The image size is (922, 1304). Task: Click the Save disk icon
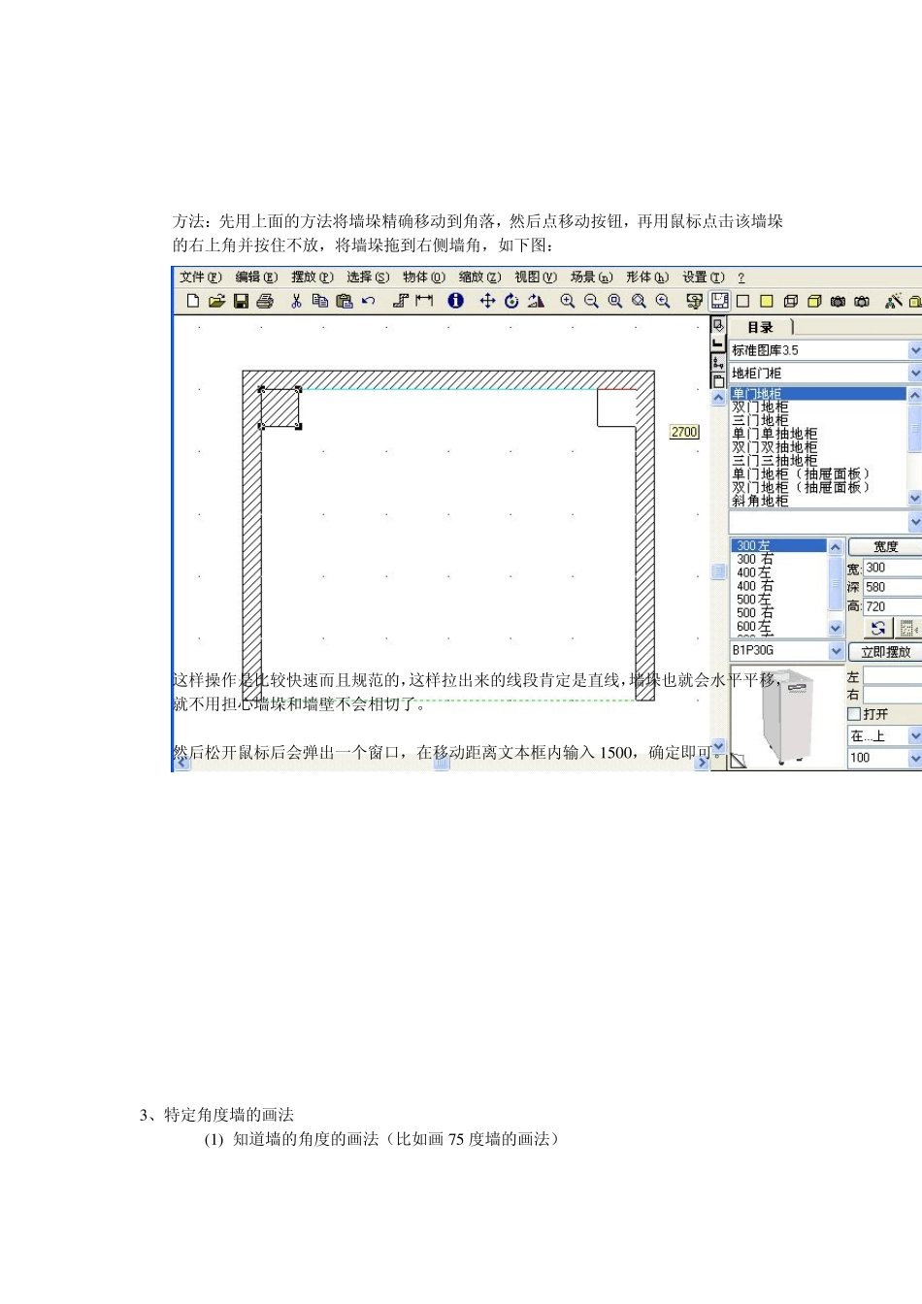tap(241, 301)
